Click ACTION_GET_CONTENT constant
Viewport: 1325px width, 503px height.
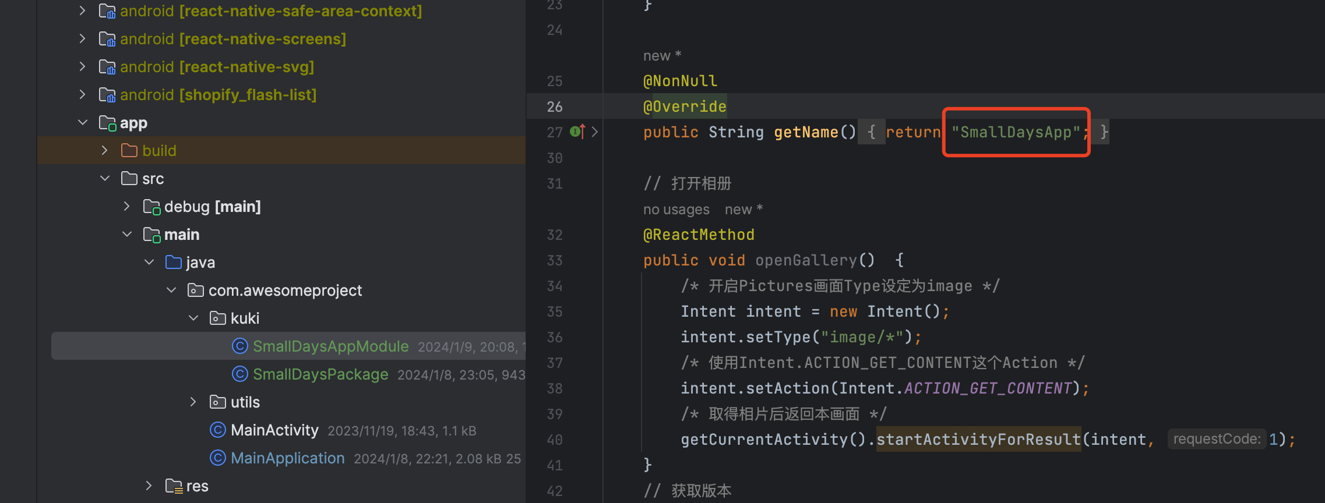tap(988, 388)
